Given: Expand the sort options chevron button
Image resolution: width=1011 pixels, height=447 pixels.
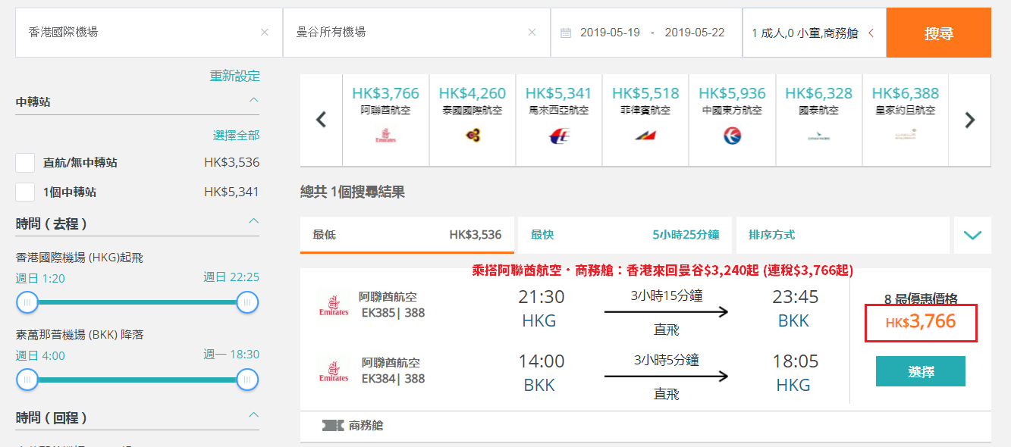Looking at the screenshot, I should coord(972,236).
